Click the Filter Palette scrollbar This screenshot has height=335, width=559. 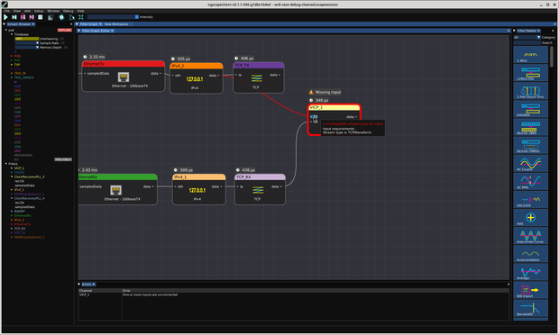[x=552, y=57]
